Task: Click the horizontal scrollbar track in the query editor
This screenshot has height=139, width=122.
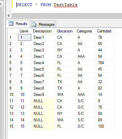Action: [x=67, y=15]
